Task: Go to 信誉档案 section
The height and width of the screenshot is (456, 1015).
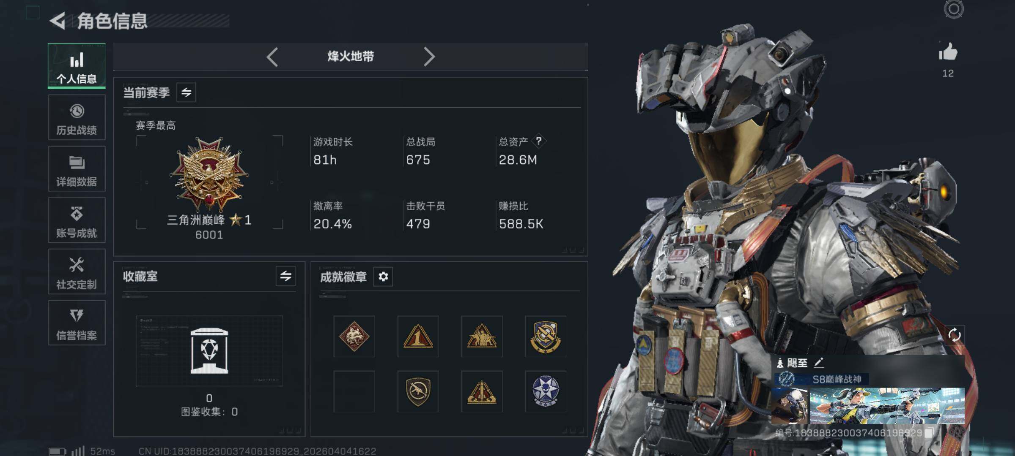Action: point(77,323)
